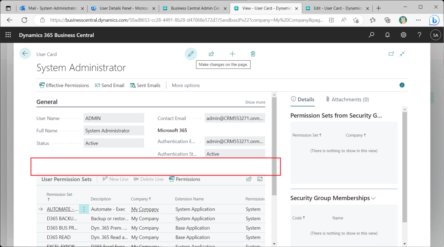Open the browser tab actions menu icon
Screen dimensions: 444x247
pos(8,8)
